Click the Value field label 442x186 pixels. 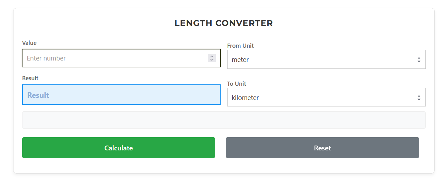(x=29, y=43)
